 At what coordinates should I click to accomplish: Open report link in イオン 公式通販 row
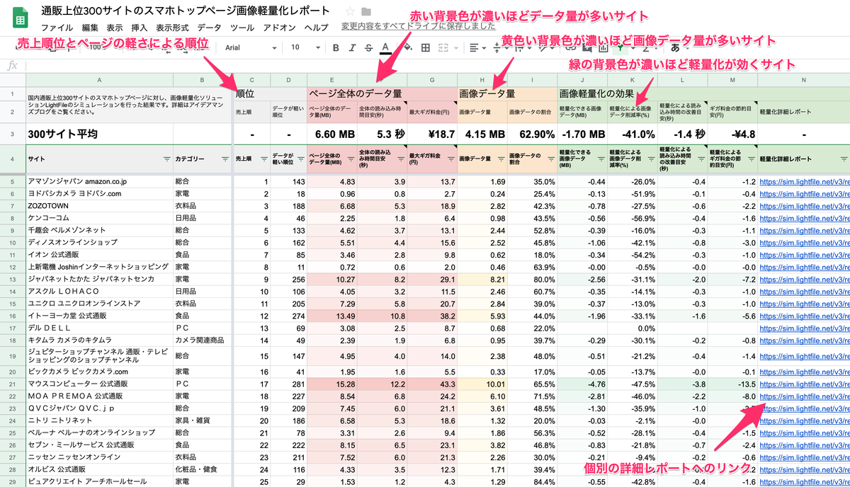tap(804, 254)
